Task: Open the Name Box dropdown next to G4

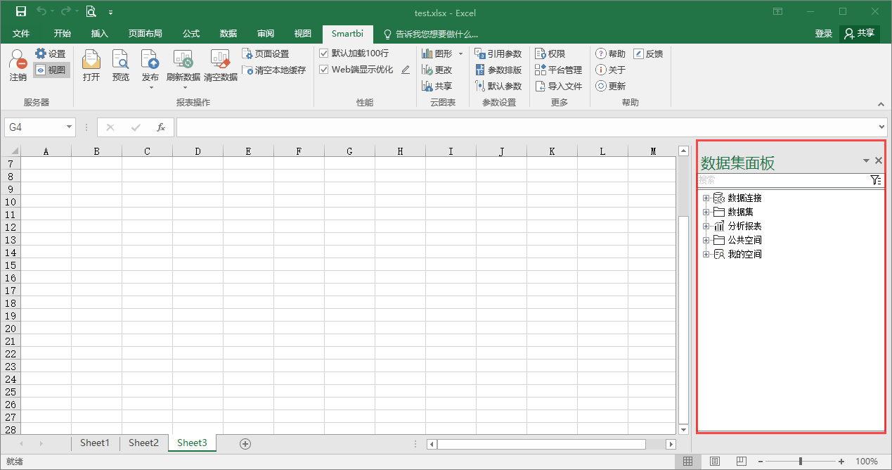Action: coord(69,127)
